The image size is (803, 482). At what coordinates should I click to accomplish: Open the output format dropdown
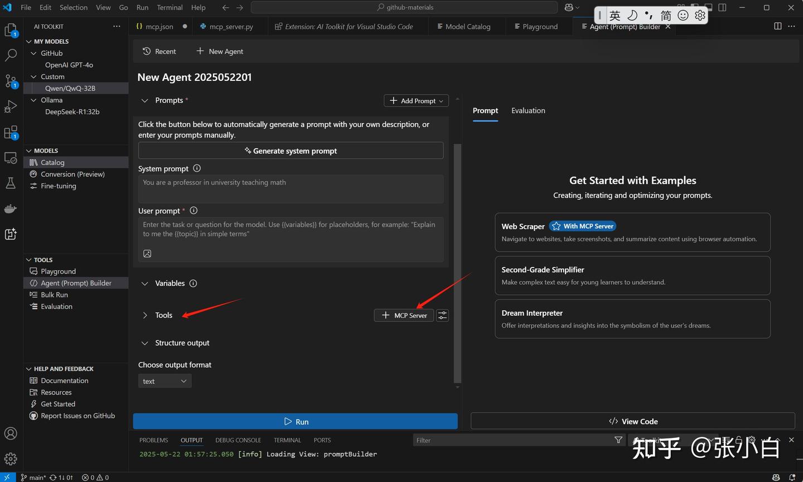165,381
